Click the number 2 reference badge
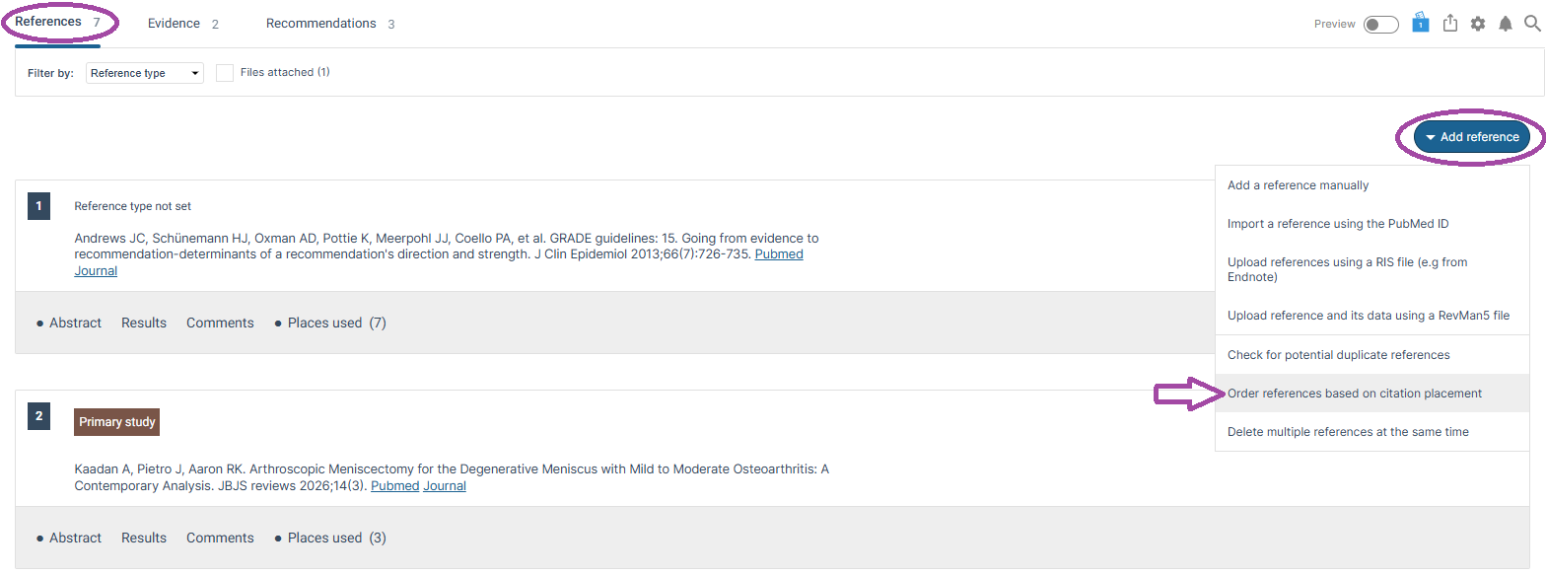1546x575 pixels. click(38, 416)
